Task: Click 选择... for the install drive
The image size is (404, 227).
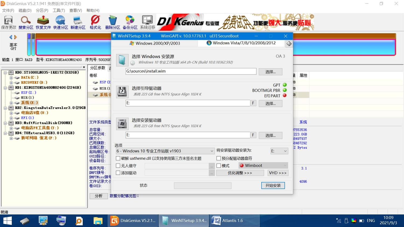Action: (270, 135)
